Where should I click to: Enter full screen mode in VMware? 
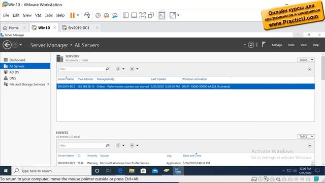(143, 15)
